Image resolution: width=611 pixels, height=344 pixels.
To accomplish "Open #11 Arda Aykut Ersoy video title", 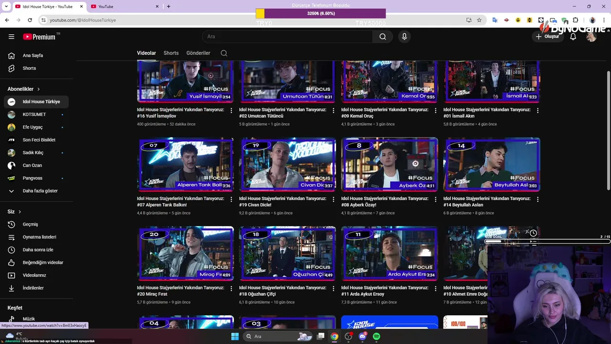I will click(385, 290).
